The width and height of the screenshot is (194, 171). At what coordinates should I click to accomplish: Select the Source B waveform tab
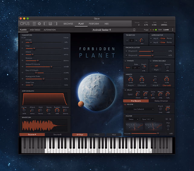(x=57, y=134)
